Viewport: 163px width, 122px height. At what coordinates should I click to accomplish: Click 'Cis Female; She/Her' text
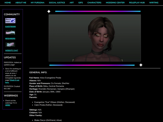(60, 83)
